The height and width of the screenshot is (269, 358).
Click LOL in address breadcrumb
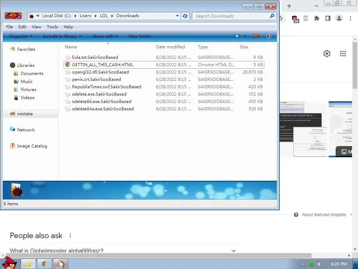[x=103, y=16]
